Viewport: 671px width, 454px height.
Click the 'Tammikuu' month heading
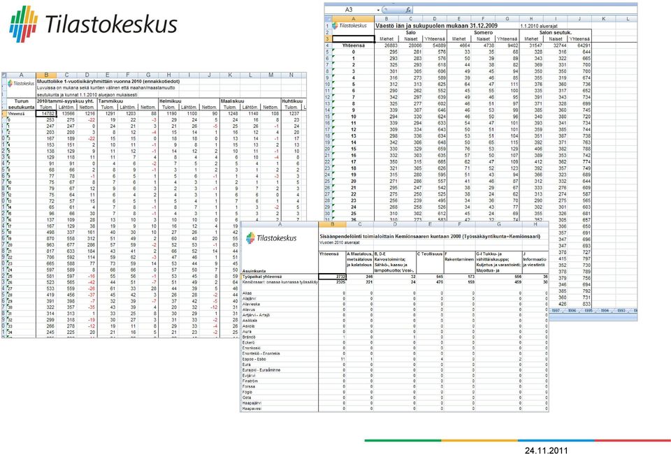click(111, 101)
